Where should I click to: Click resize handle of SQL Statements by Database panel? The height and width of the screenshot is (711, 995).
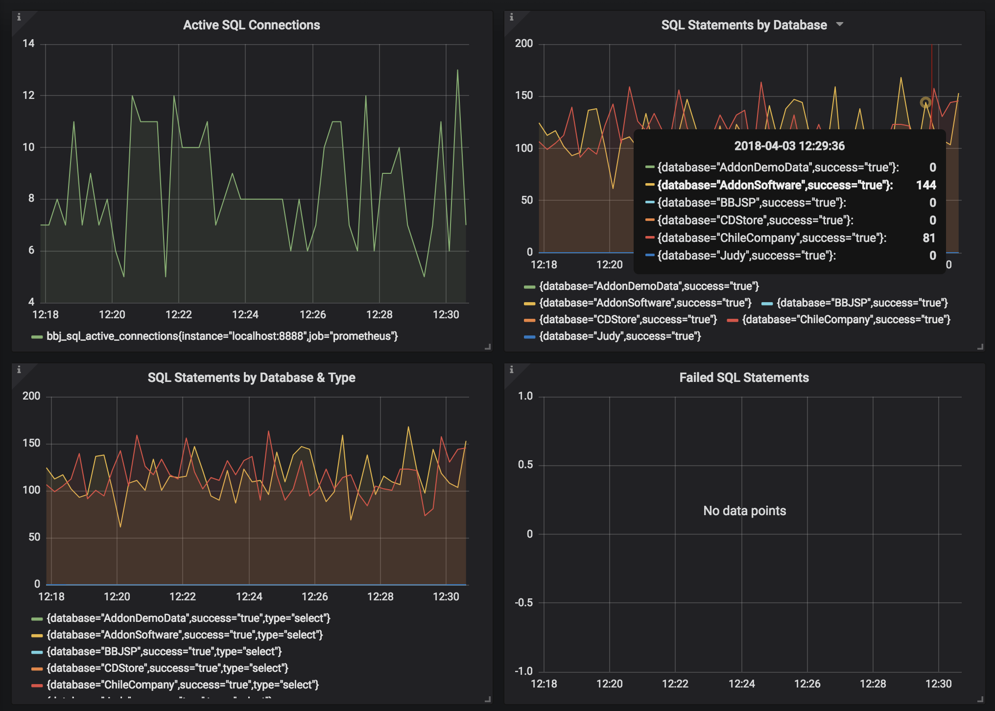click(x=980, y=347)
